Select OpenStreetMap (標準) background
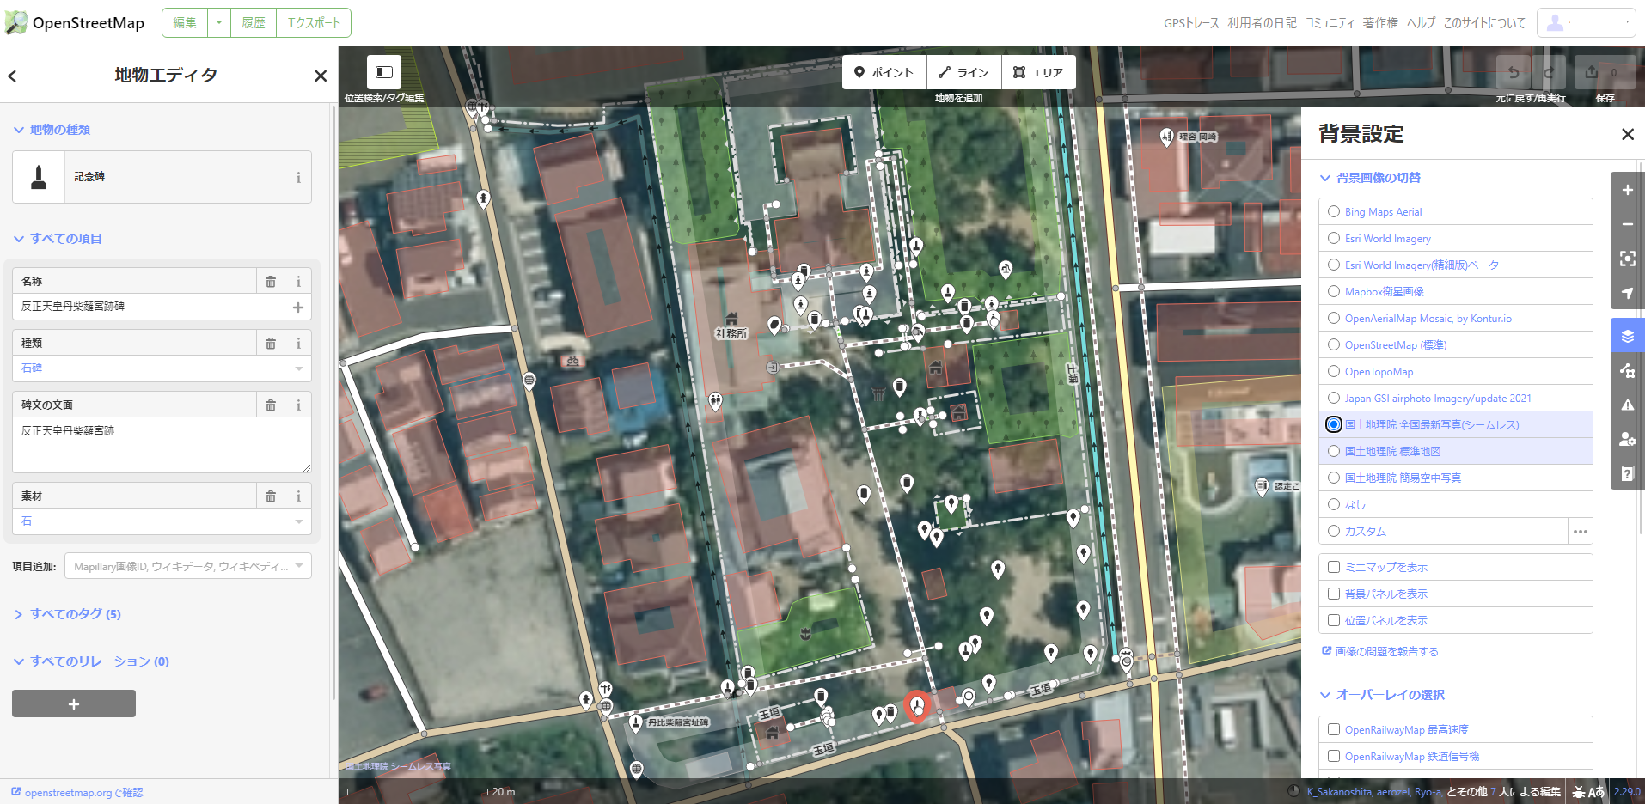The height and width of the screenshot is (804, 1645). pos(1334,344)
